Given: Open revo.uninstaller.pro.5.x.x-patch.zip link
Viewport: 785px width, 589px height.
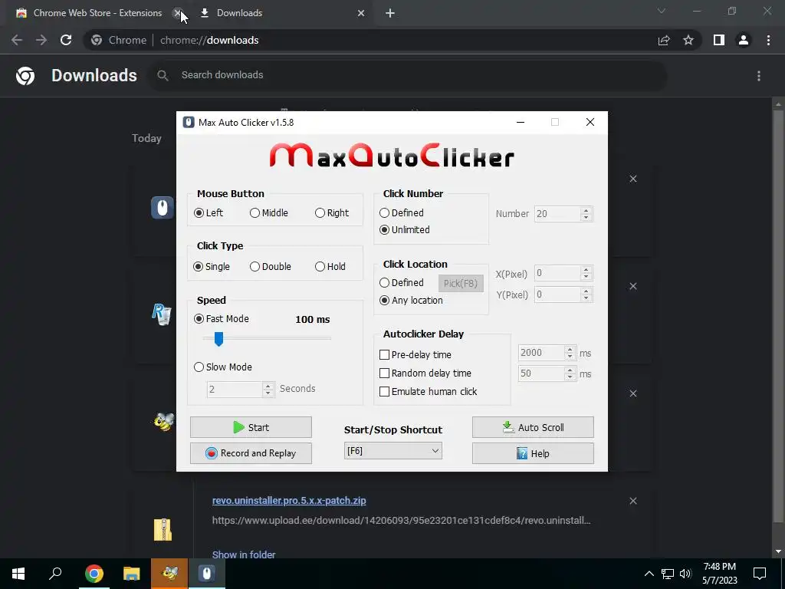Looking at the screenshot, I should [289, 500].
